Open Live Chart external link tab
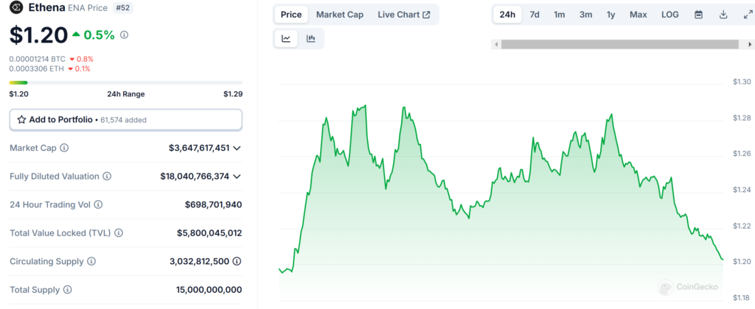Screen dimensions: 755x309 pos(404,15)
